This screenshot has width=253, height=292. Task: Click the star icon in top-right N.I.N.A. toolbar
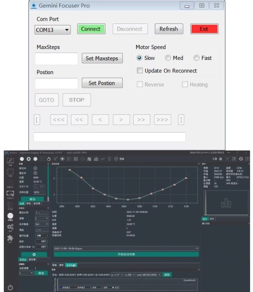(x=220, y=159)
